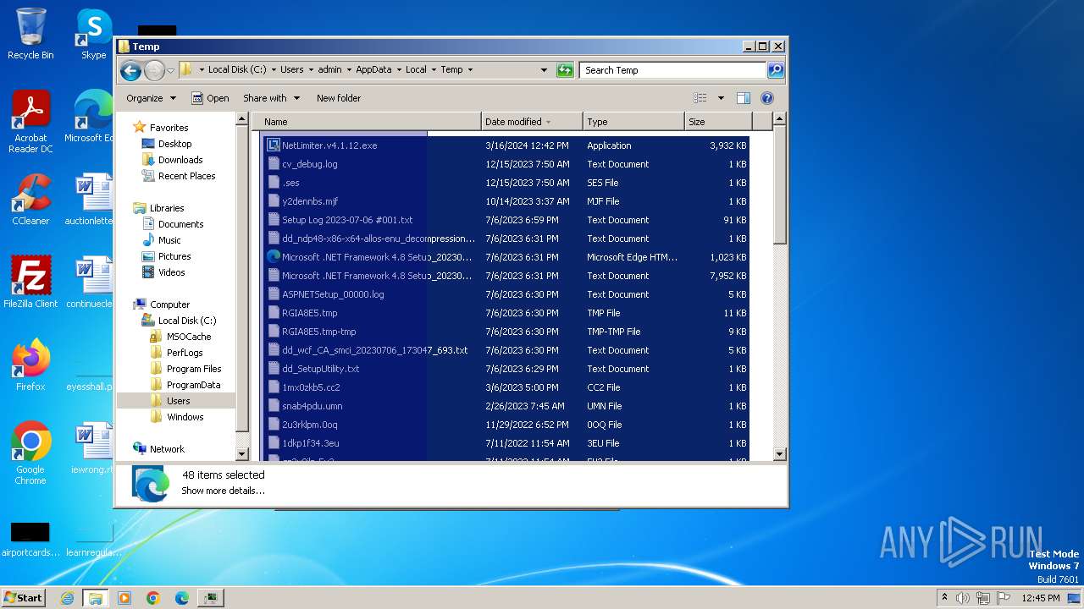Click the blue Help question mark icon
This screenshot has width=1084, height=609.
(767, 98)
